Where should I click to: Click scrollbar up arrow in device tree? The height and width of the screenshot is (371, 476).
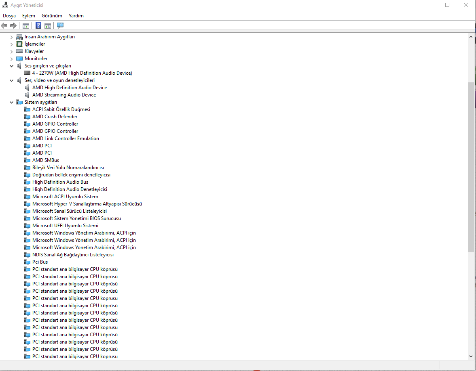coord(471,37)
